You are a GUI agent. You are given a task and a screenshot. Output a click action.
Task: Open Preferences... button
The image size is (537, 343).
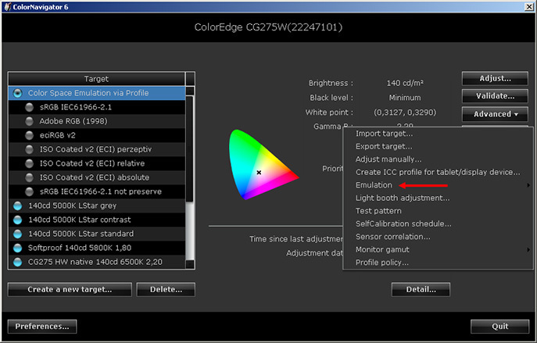42,327
